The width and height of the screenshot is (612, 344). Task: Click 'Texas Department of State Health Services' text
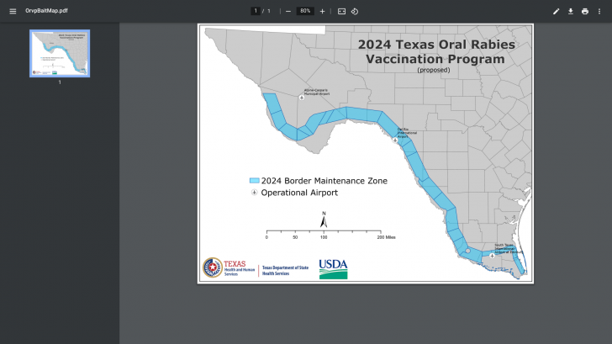point(285,270)
